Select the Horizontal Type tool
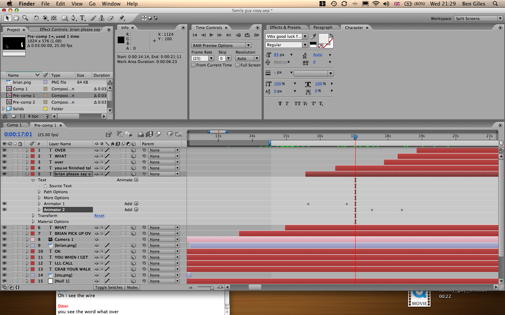Image resolution: width=505 pixels, height=315 pixels. (x=82, y=18)
